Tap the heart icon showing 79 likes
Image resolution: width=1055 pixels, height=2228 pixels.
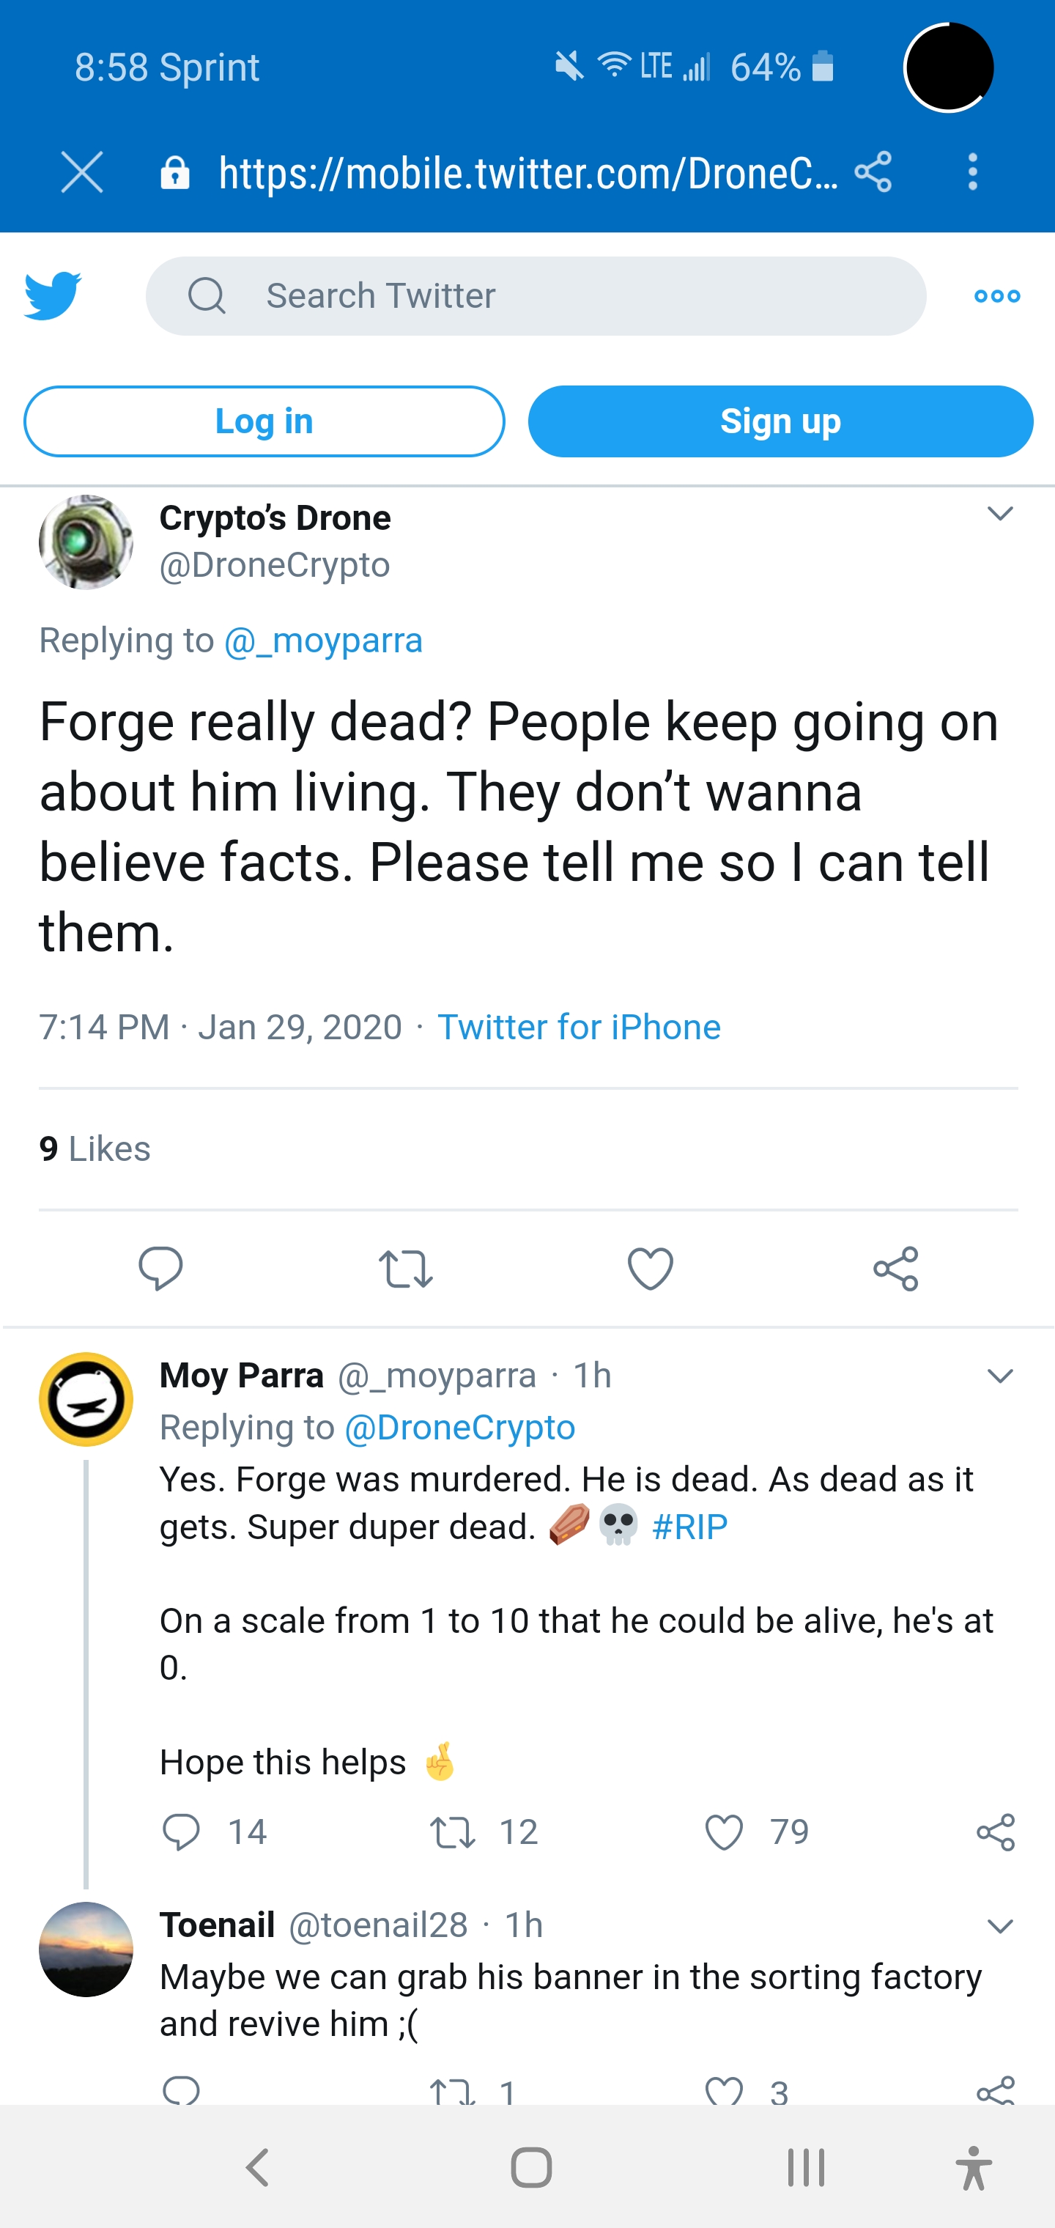point(726,1831)
